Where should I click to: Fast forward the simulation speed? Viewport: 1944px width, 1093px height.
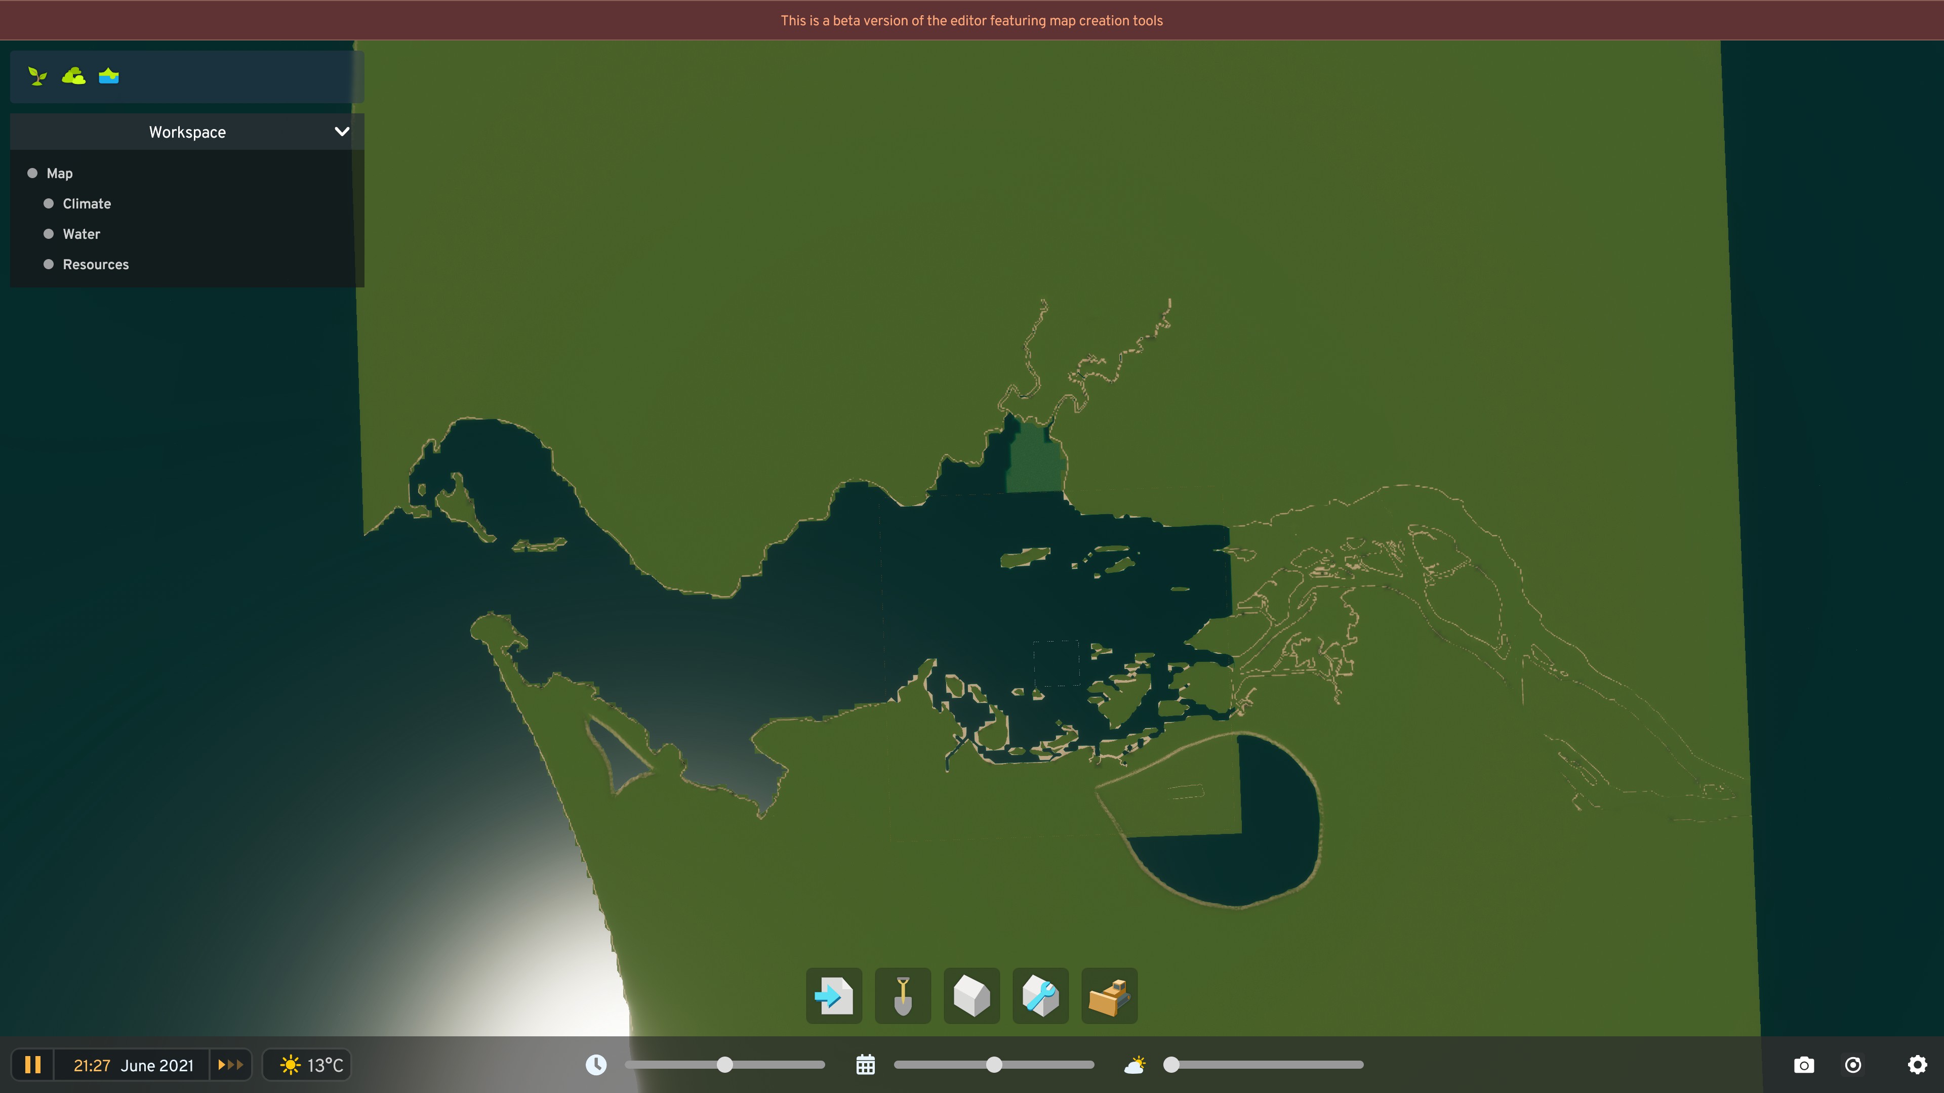tap(230, 1065)
